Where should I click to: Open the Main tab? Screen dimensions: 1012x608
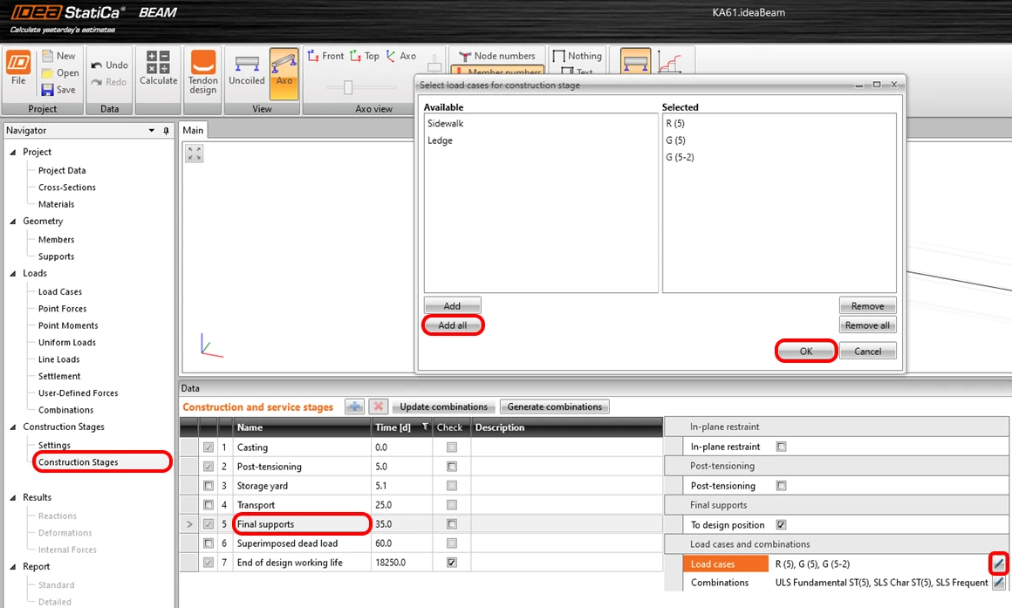193,130
